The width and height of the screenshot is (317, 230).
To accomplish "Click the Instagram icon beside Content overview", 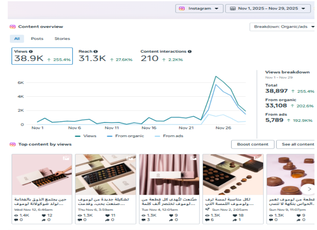I will [13, 27].
